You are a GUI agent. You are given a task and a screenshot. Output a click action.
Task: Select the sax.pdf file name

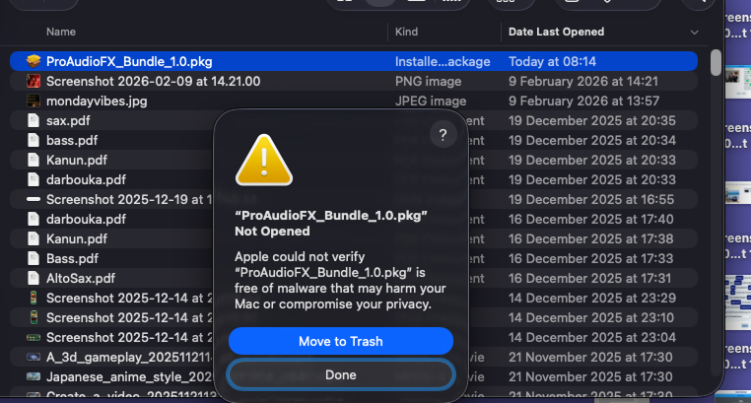(68, 120)
